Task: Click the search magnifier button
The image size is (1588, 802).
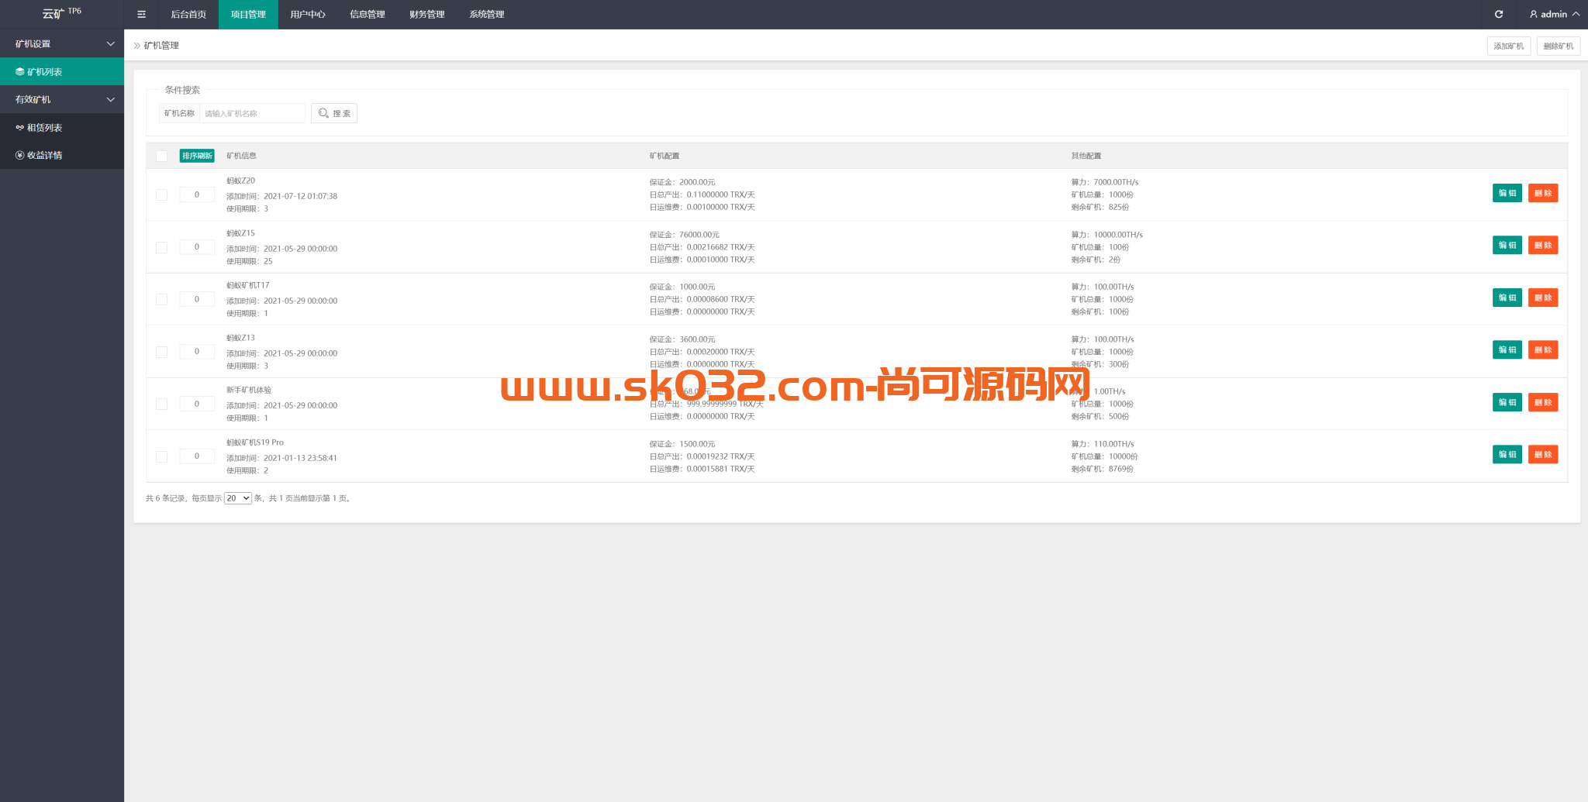Action: (334, 113)
